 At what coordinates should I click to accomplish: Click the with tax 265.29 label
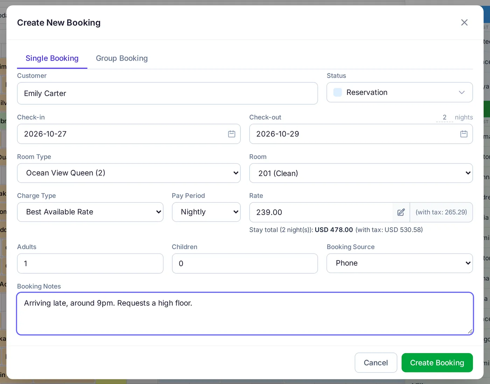pos(441,212)
